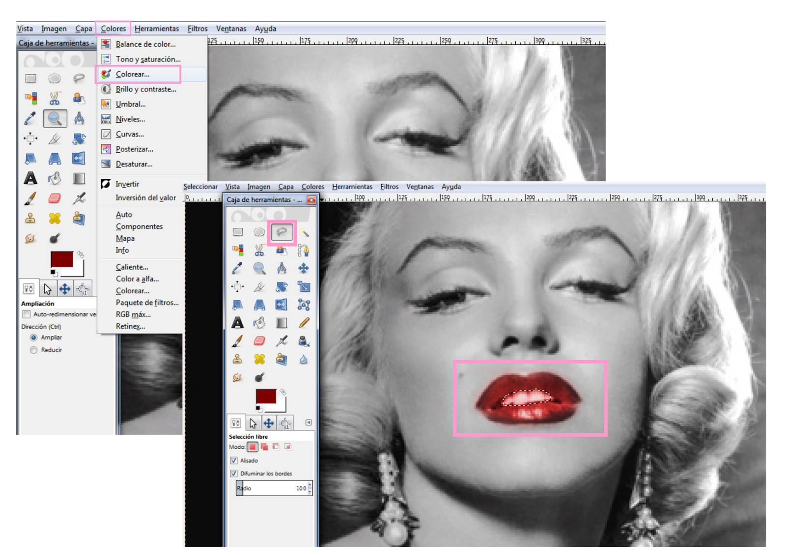Select Bucket Fill in front toolbox
The height and width of the screenshot is (556, 786).
259,323
